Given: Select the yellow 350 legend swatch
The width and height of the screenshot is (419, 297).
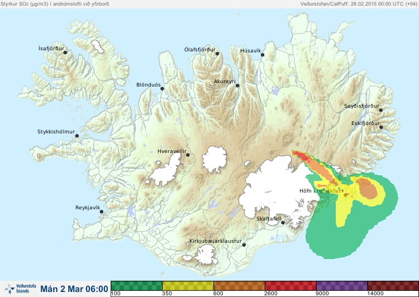Looking at the screenshot, I should [x=188, y=286].
